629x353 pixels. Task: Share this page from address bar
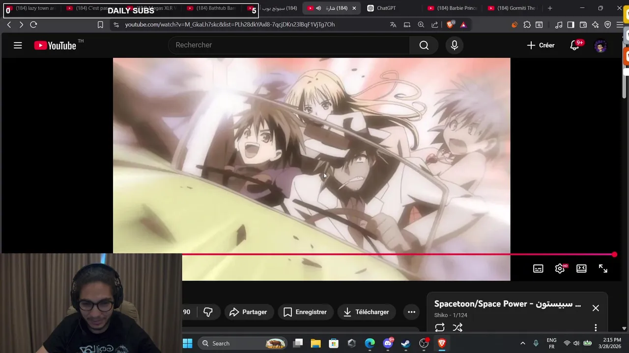(x=435, y=25)
